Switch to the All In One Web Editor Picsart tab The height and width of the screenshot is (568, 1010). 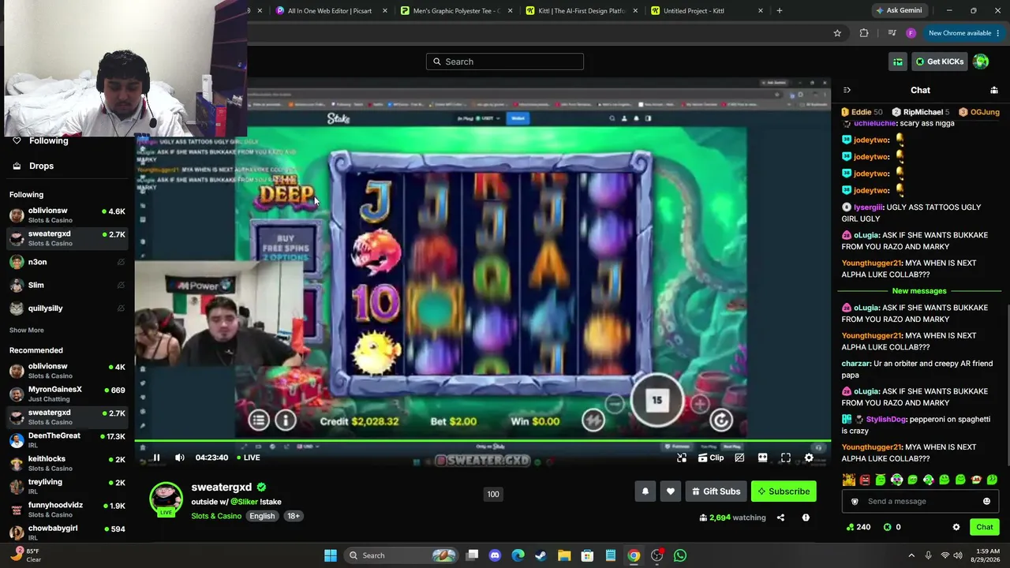point(330,10)
